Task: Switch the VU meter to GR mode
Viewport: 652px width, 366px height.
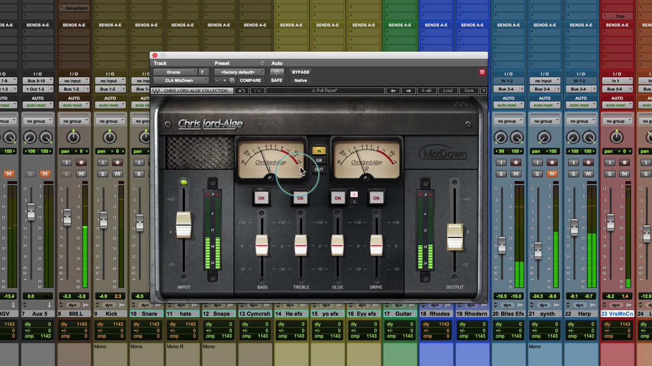Action: click(x=319, y=161)
